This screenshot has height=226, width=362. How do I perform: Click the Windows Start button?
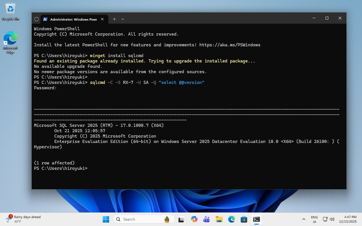pos(106,219)
